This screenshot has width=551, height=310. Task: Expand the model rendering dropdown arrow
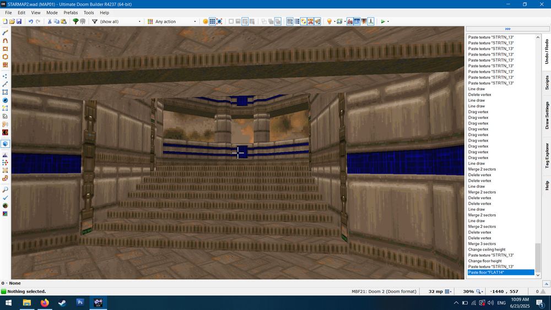345,21
